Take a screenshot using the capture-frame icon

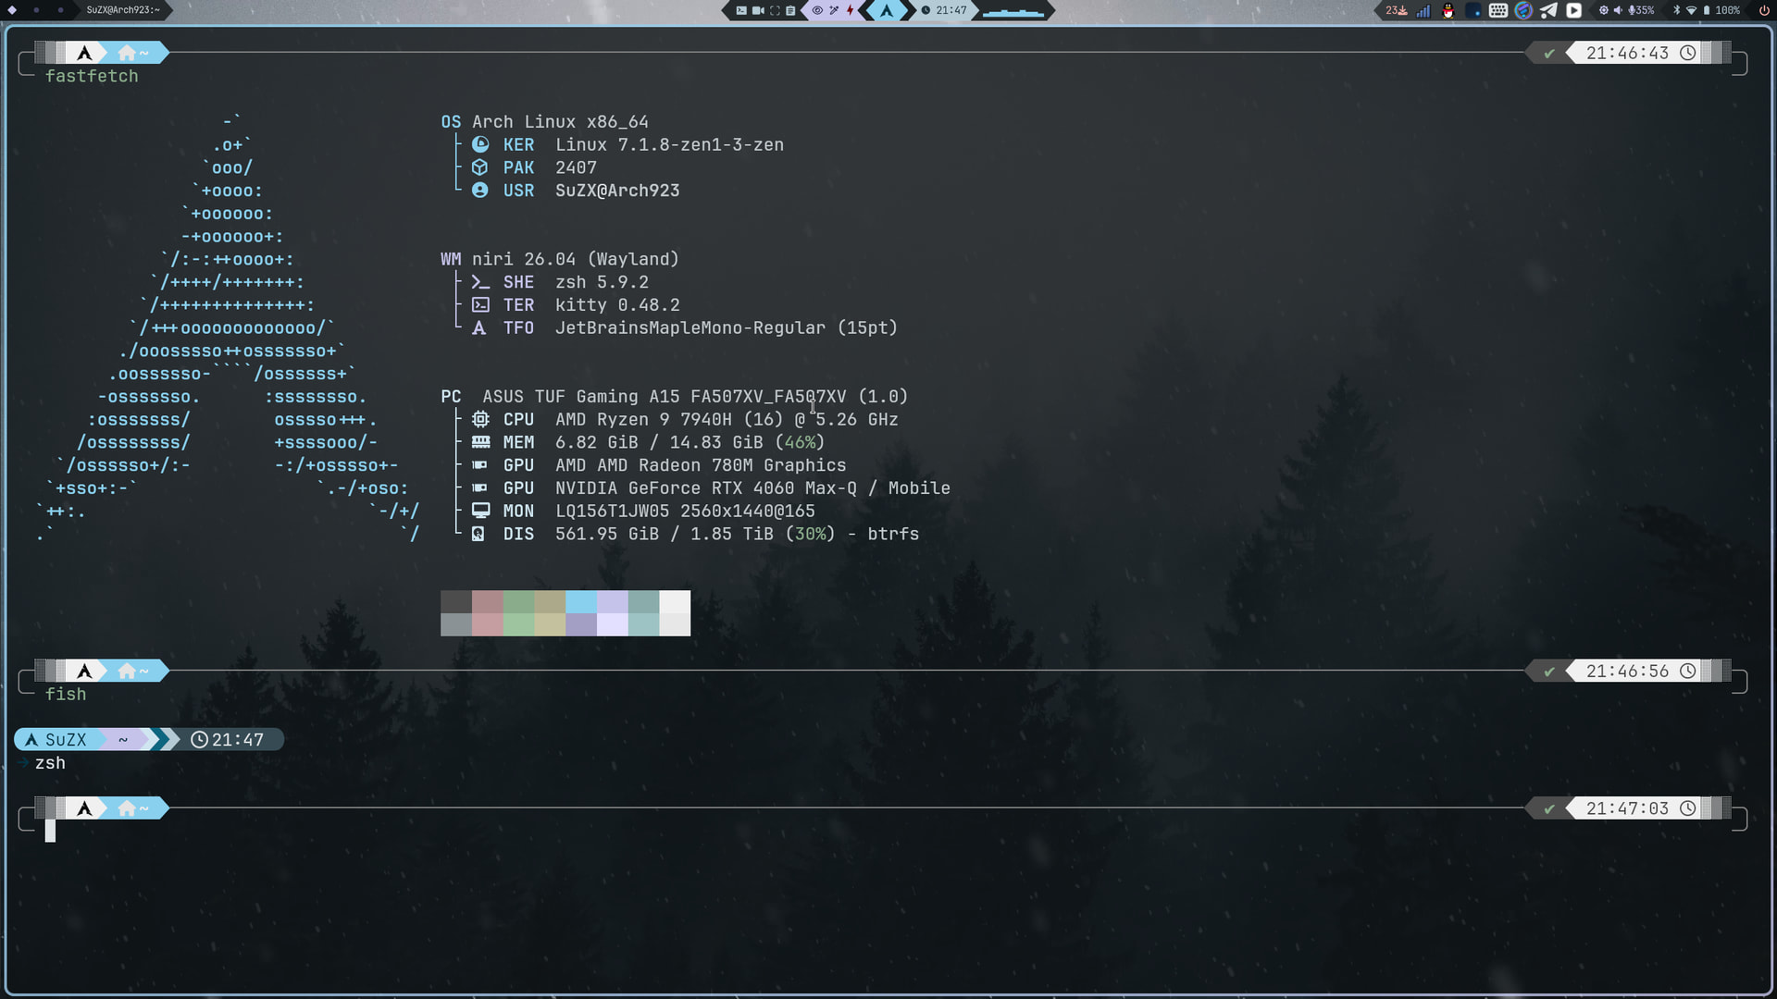coord(775,10)
